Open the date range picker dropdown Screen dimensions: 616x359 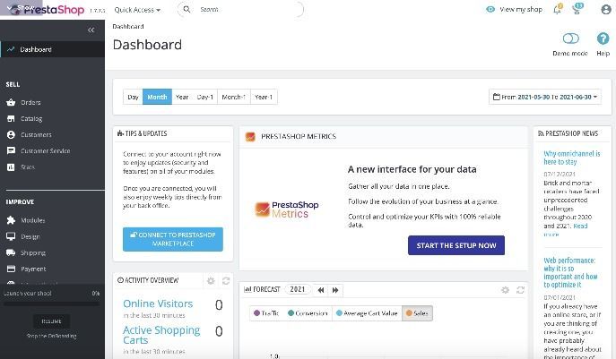click(545, 97)
